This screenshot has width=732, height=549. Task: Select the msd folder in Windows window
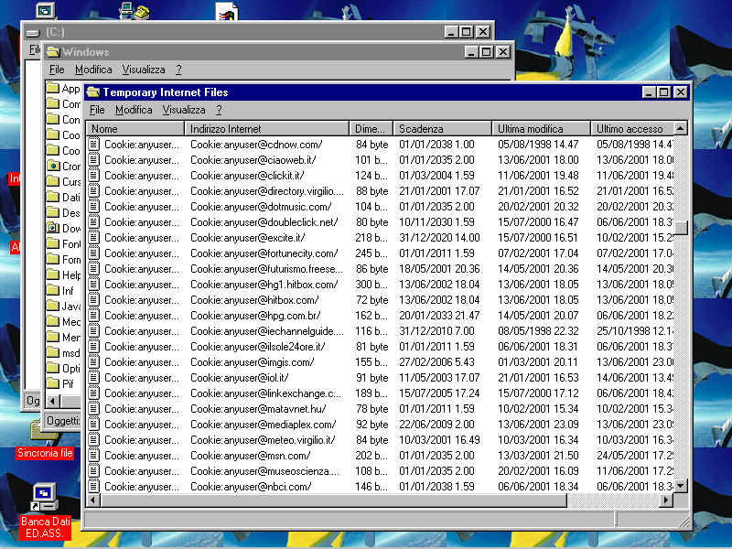(63, 352)
